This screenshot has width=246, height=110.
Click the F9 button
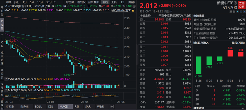pyautogui.click(x=123, y=2)
